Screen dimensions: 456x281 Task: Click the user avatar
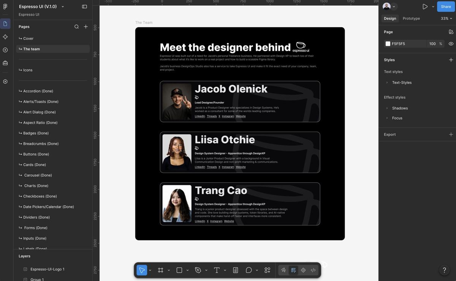click(386, 6)
